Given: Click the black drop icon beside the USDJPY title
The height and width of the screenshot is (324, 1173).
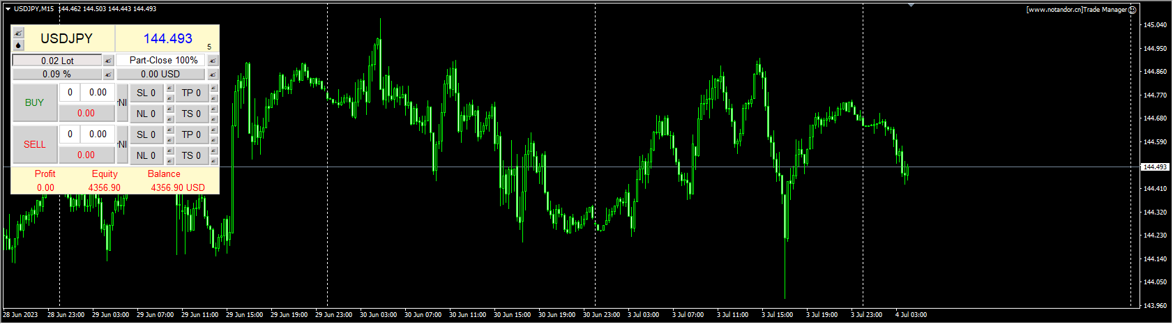Looking at the screenshot, I should 18,45.
